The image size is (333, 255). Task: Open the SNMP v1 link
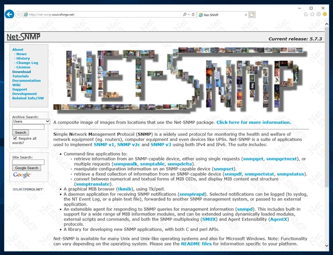104,145
